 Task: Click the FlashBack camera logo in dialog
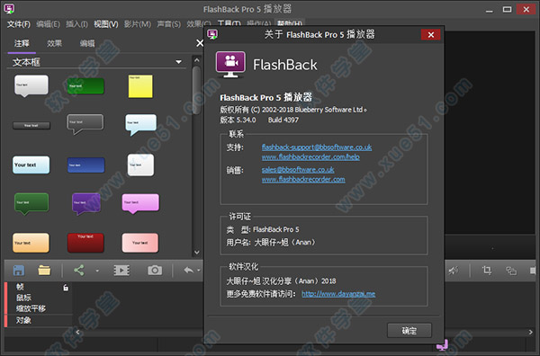pos(230,64)
